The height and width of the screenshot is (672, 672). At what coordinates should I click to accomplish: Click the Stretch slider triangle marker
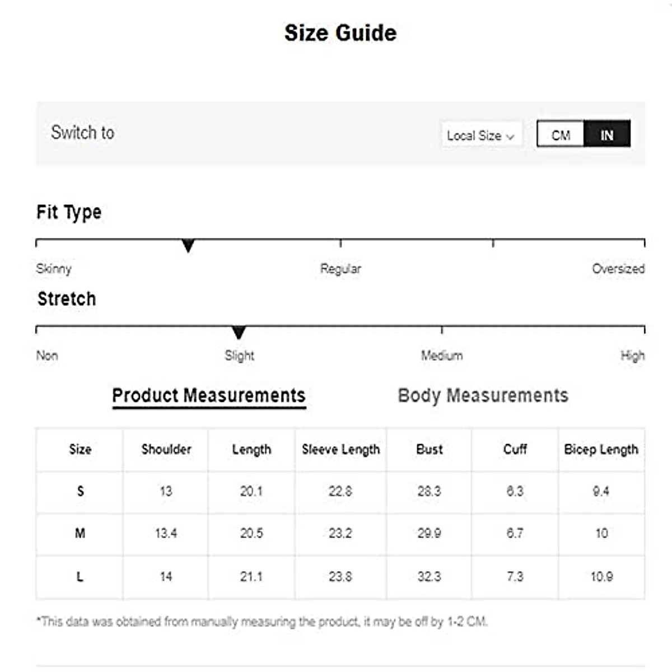(239, 333)
